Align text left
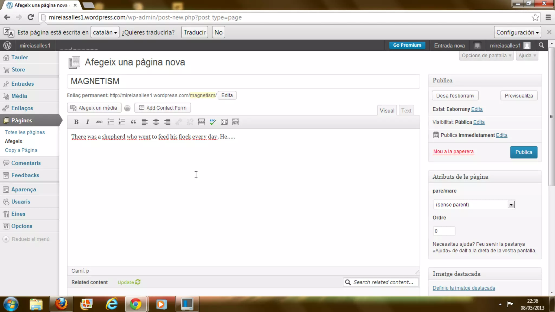 [144, 122]
